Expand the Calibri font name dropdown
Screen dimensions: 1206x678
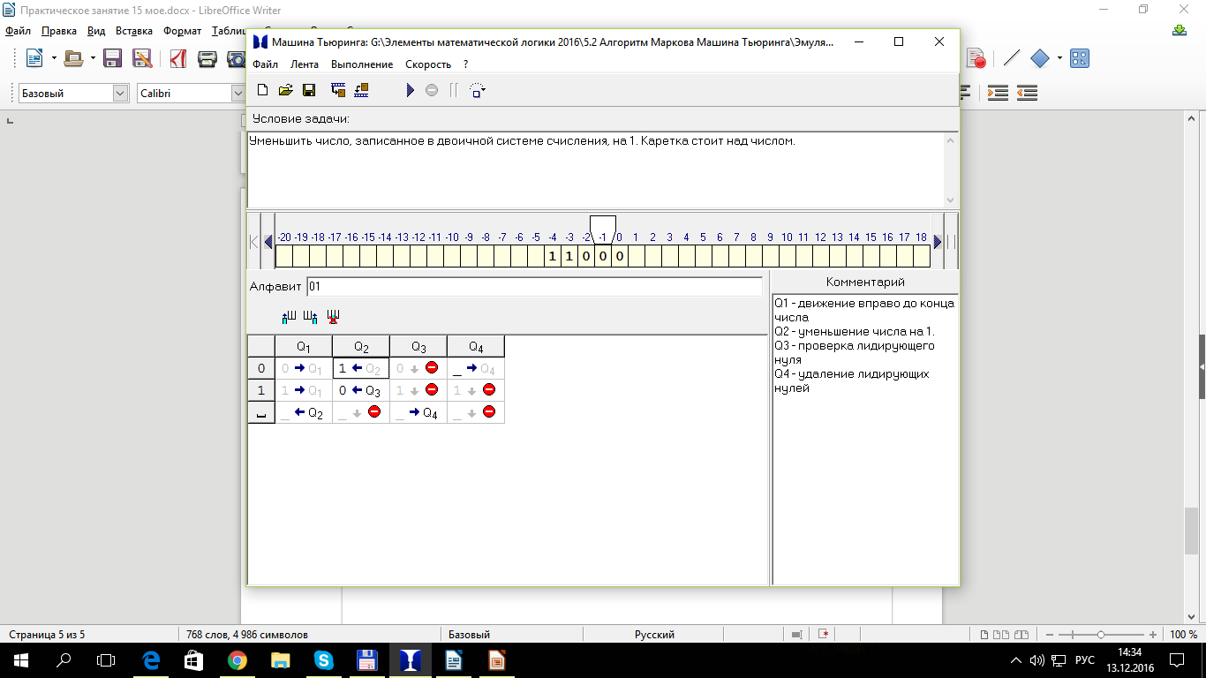point(237,93)
